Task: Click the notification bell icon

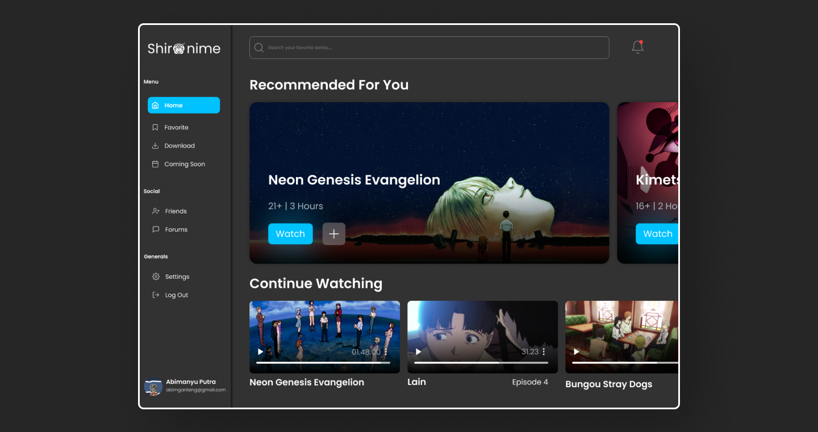Action: [x=637, y=48]
